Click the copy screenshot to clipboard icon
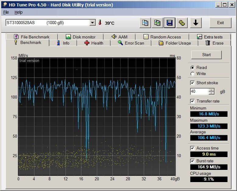 click(x=157, y=23)
